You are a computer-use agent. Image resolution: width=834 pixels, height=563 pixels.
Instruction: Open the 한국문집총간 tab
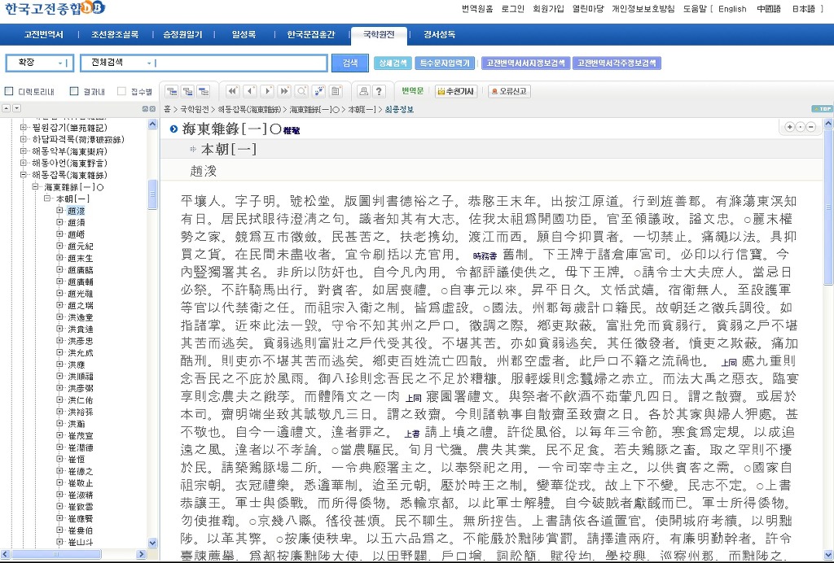coord(310,35)
